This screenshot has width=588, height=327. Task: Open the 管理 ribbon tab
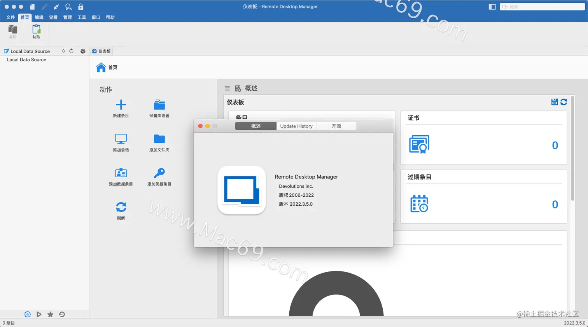point(67,17)
